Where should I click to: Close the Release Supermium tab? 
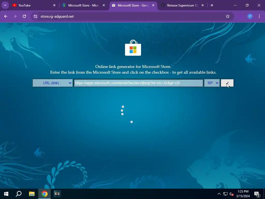tap(203, 5)
